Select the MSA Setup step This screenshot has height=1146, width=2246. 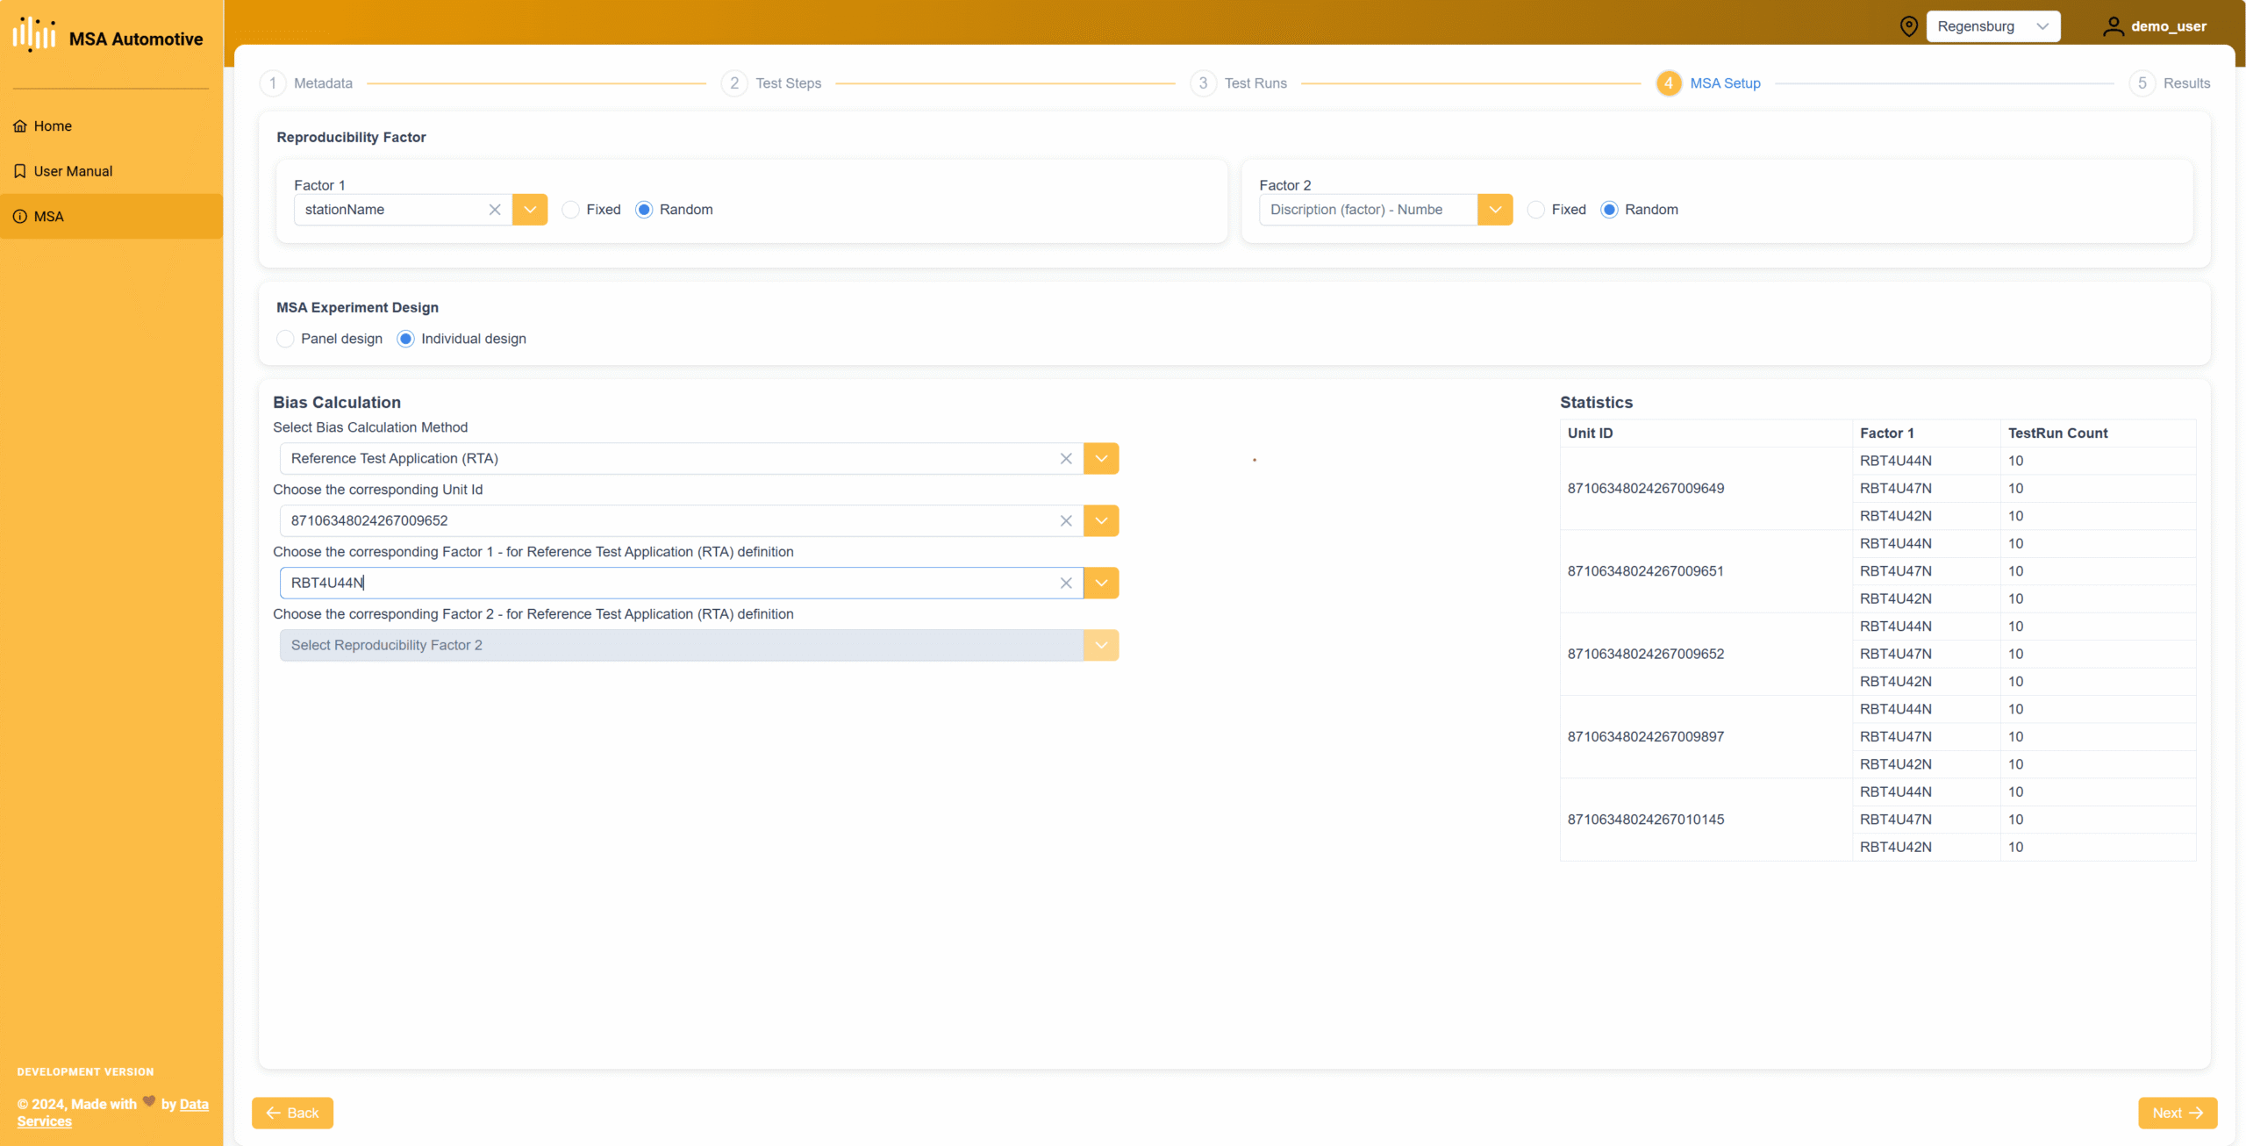coord(1709,83)
